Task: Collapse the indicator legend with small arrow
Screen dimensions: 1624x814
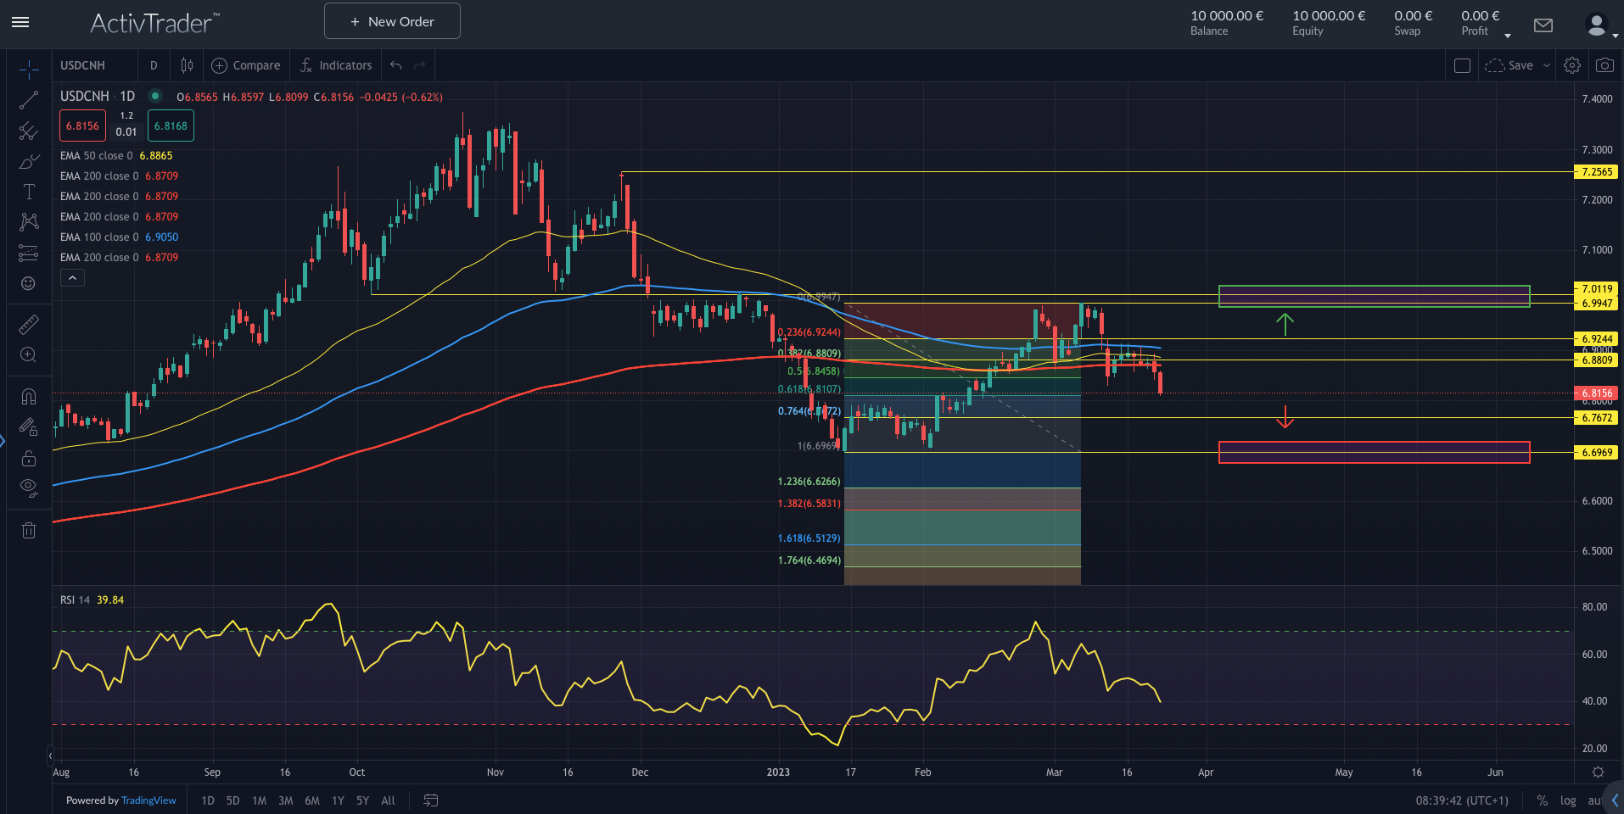Action: pyautogui.click(x=72, y=277)
